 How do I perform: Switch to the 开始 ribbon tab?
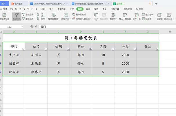pos(43,9)
